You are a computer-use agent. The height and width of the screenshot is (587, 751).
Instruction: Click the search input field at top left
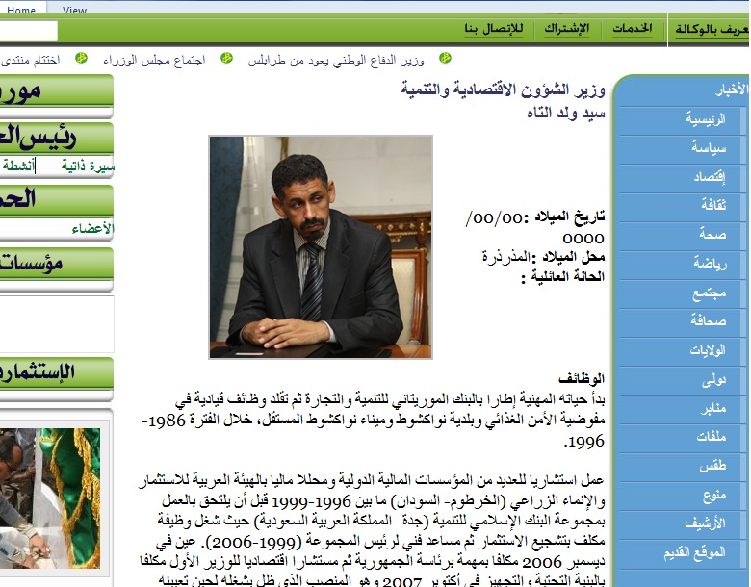pyautogui.click(x=28, y=31)
